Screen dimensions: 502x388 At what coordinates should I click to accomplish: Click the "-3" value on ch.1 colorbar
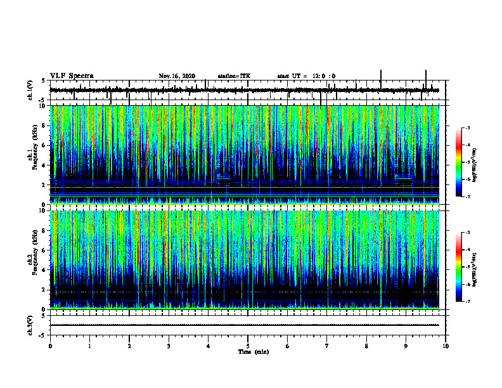pyautogui.click(x=468, y=127)
